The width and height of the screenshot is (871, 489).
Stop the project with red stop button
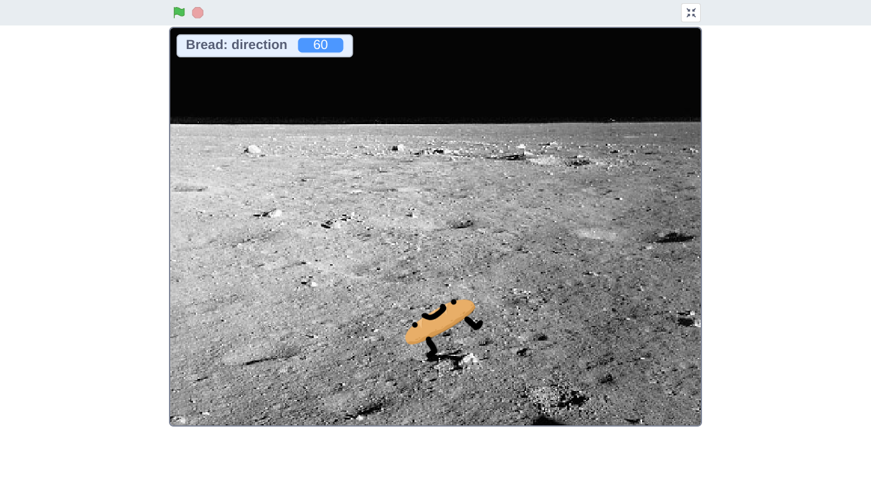click(x=198, y=13)
